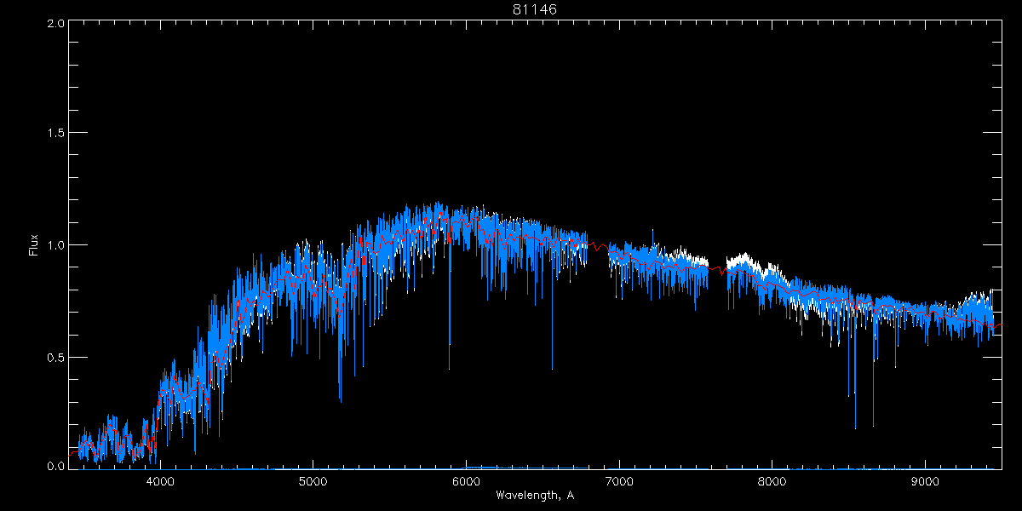Click the 7000 x-axis tick label
The width and height of the screenshot is (1022, 511).
(619, 480)
